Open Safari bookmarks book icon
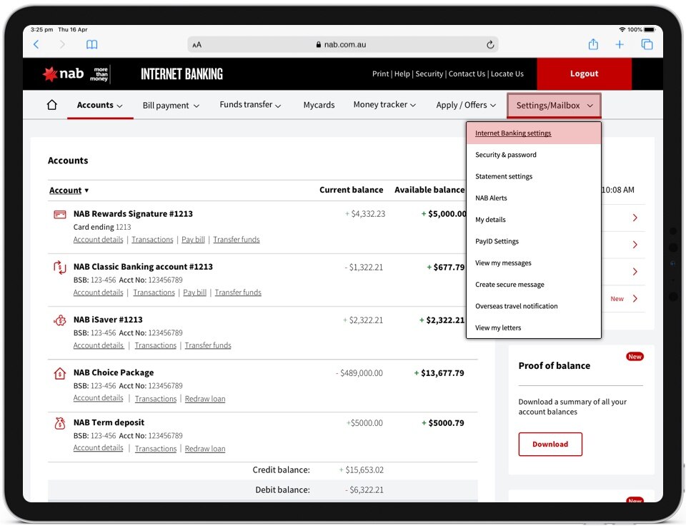This screenshot has width=686, height=528. coord(91,44)
